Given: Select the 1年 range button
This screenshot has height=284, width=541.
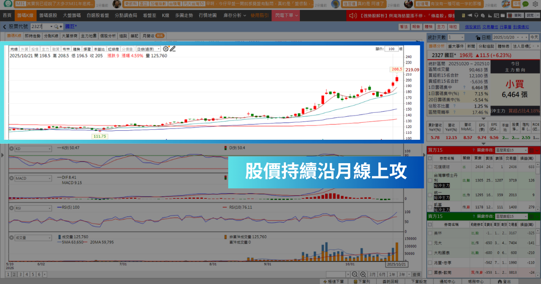Looking at the screenshot, I should [x=391, y=275].
